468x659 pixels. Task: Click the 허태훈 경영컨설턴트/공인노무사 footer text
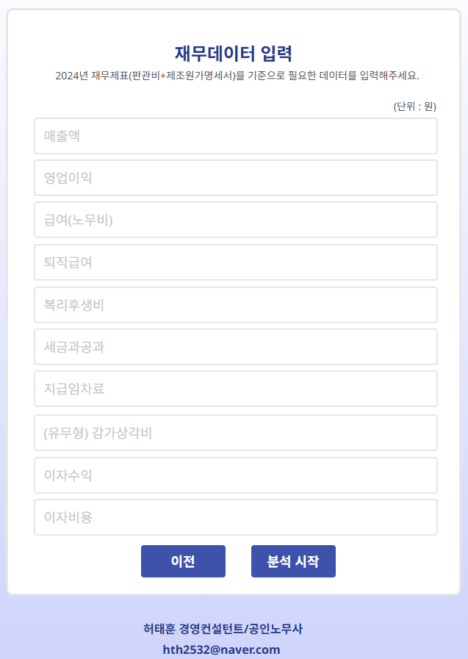tap(223, 629)
